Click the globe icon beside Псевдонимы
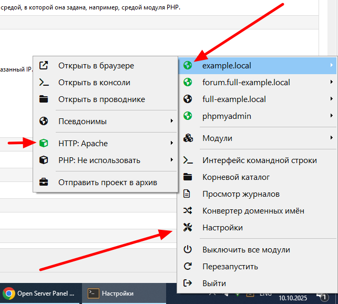338x304 pixels. pos(44,121)
